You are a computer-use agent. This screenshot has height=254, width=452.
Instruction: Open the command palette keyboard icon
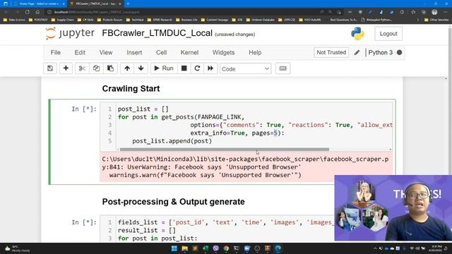click(282, 68)
